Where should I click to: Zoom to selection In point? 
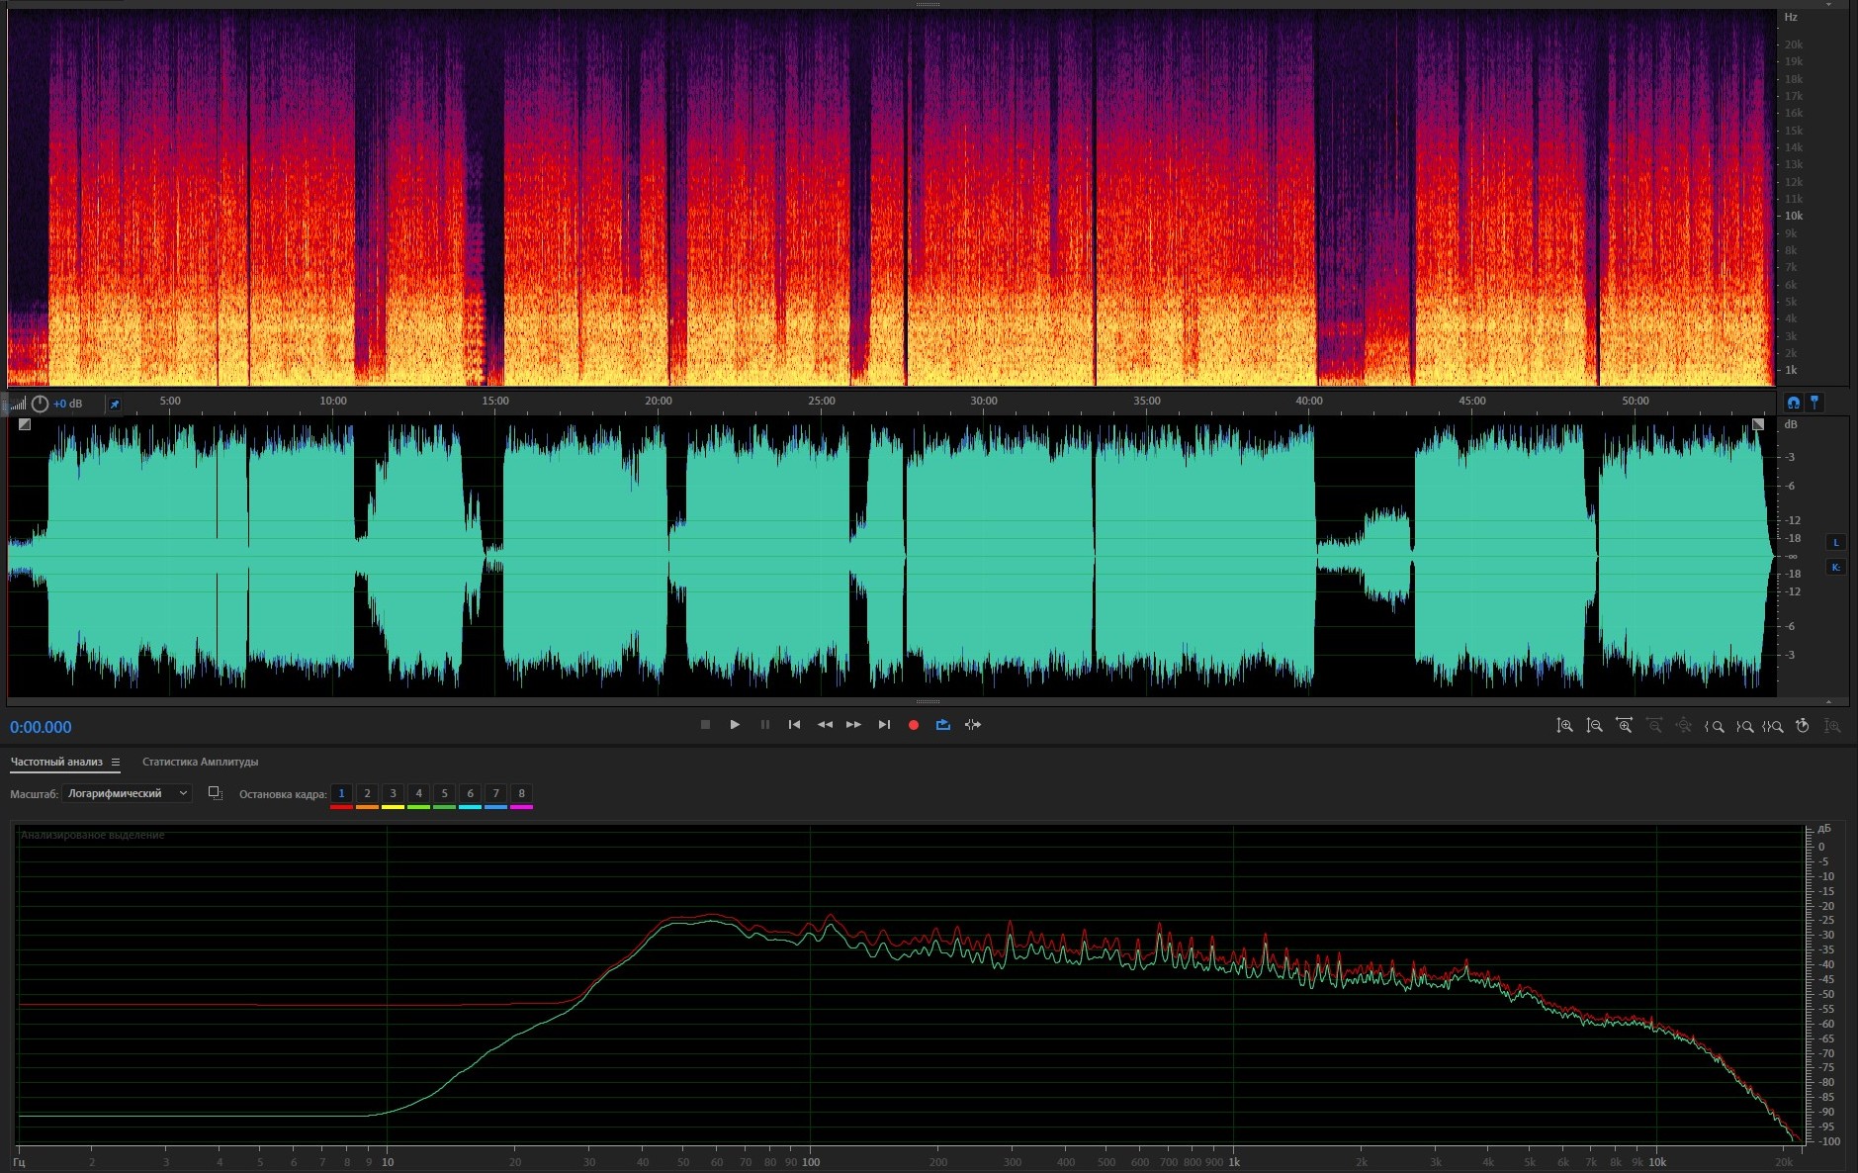click(1715, 726)
